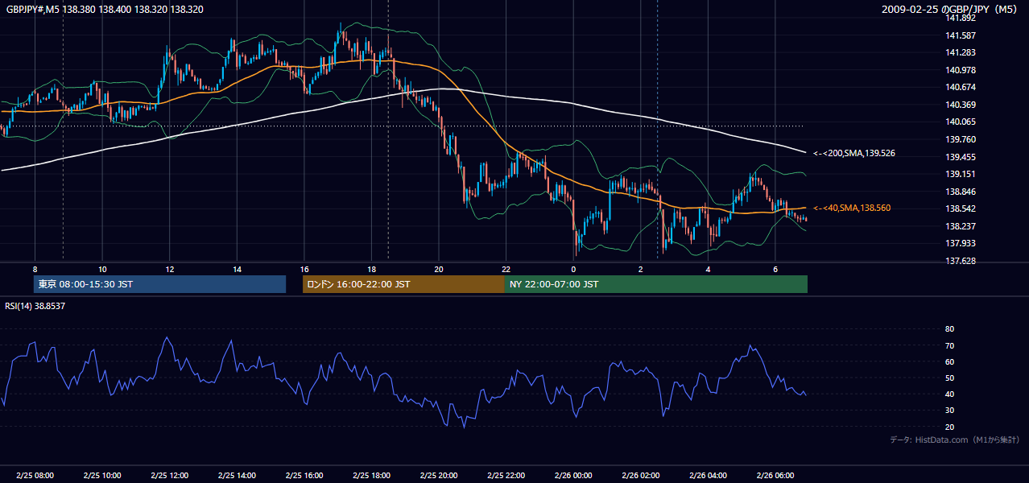Click price axis label 141.587

(961, 35)
